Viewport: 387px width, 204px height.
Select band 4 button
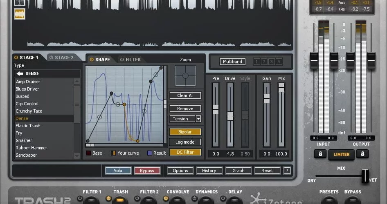(279, 62)
